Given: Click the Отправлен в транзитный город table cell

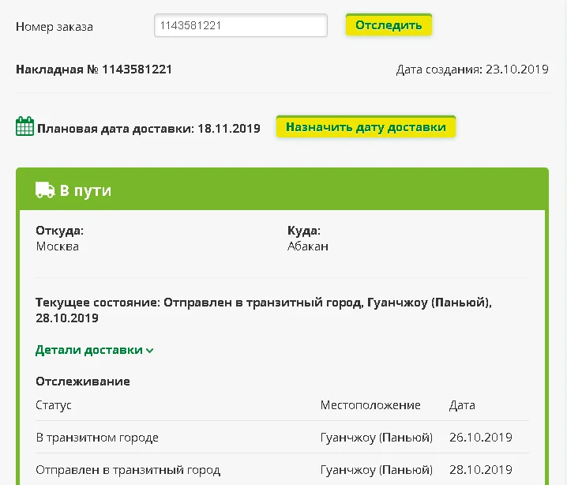Looking at the screenshot, I should [x=128, y=470].
